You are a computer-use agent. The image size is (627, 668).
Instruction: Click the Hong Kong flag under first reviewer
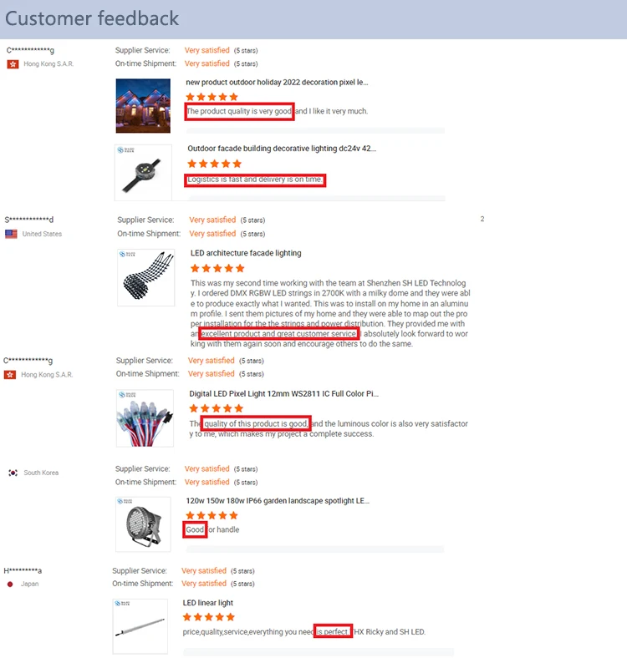coord(13,64)
